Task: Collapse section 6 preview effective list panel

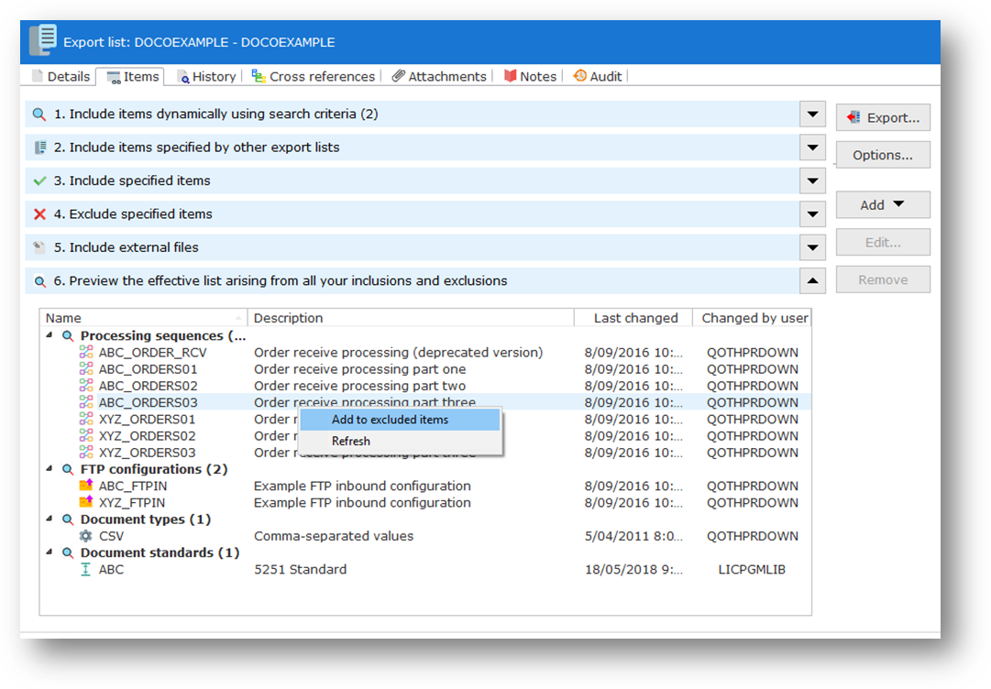Action: pos(812,281)
